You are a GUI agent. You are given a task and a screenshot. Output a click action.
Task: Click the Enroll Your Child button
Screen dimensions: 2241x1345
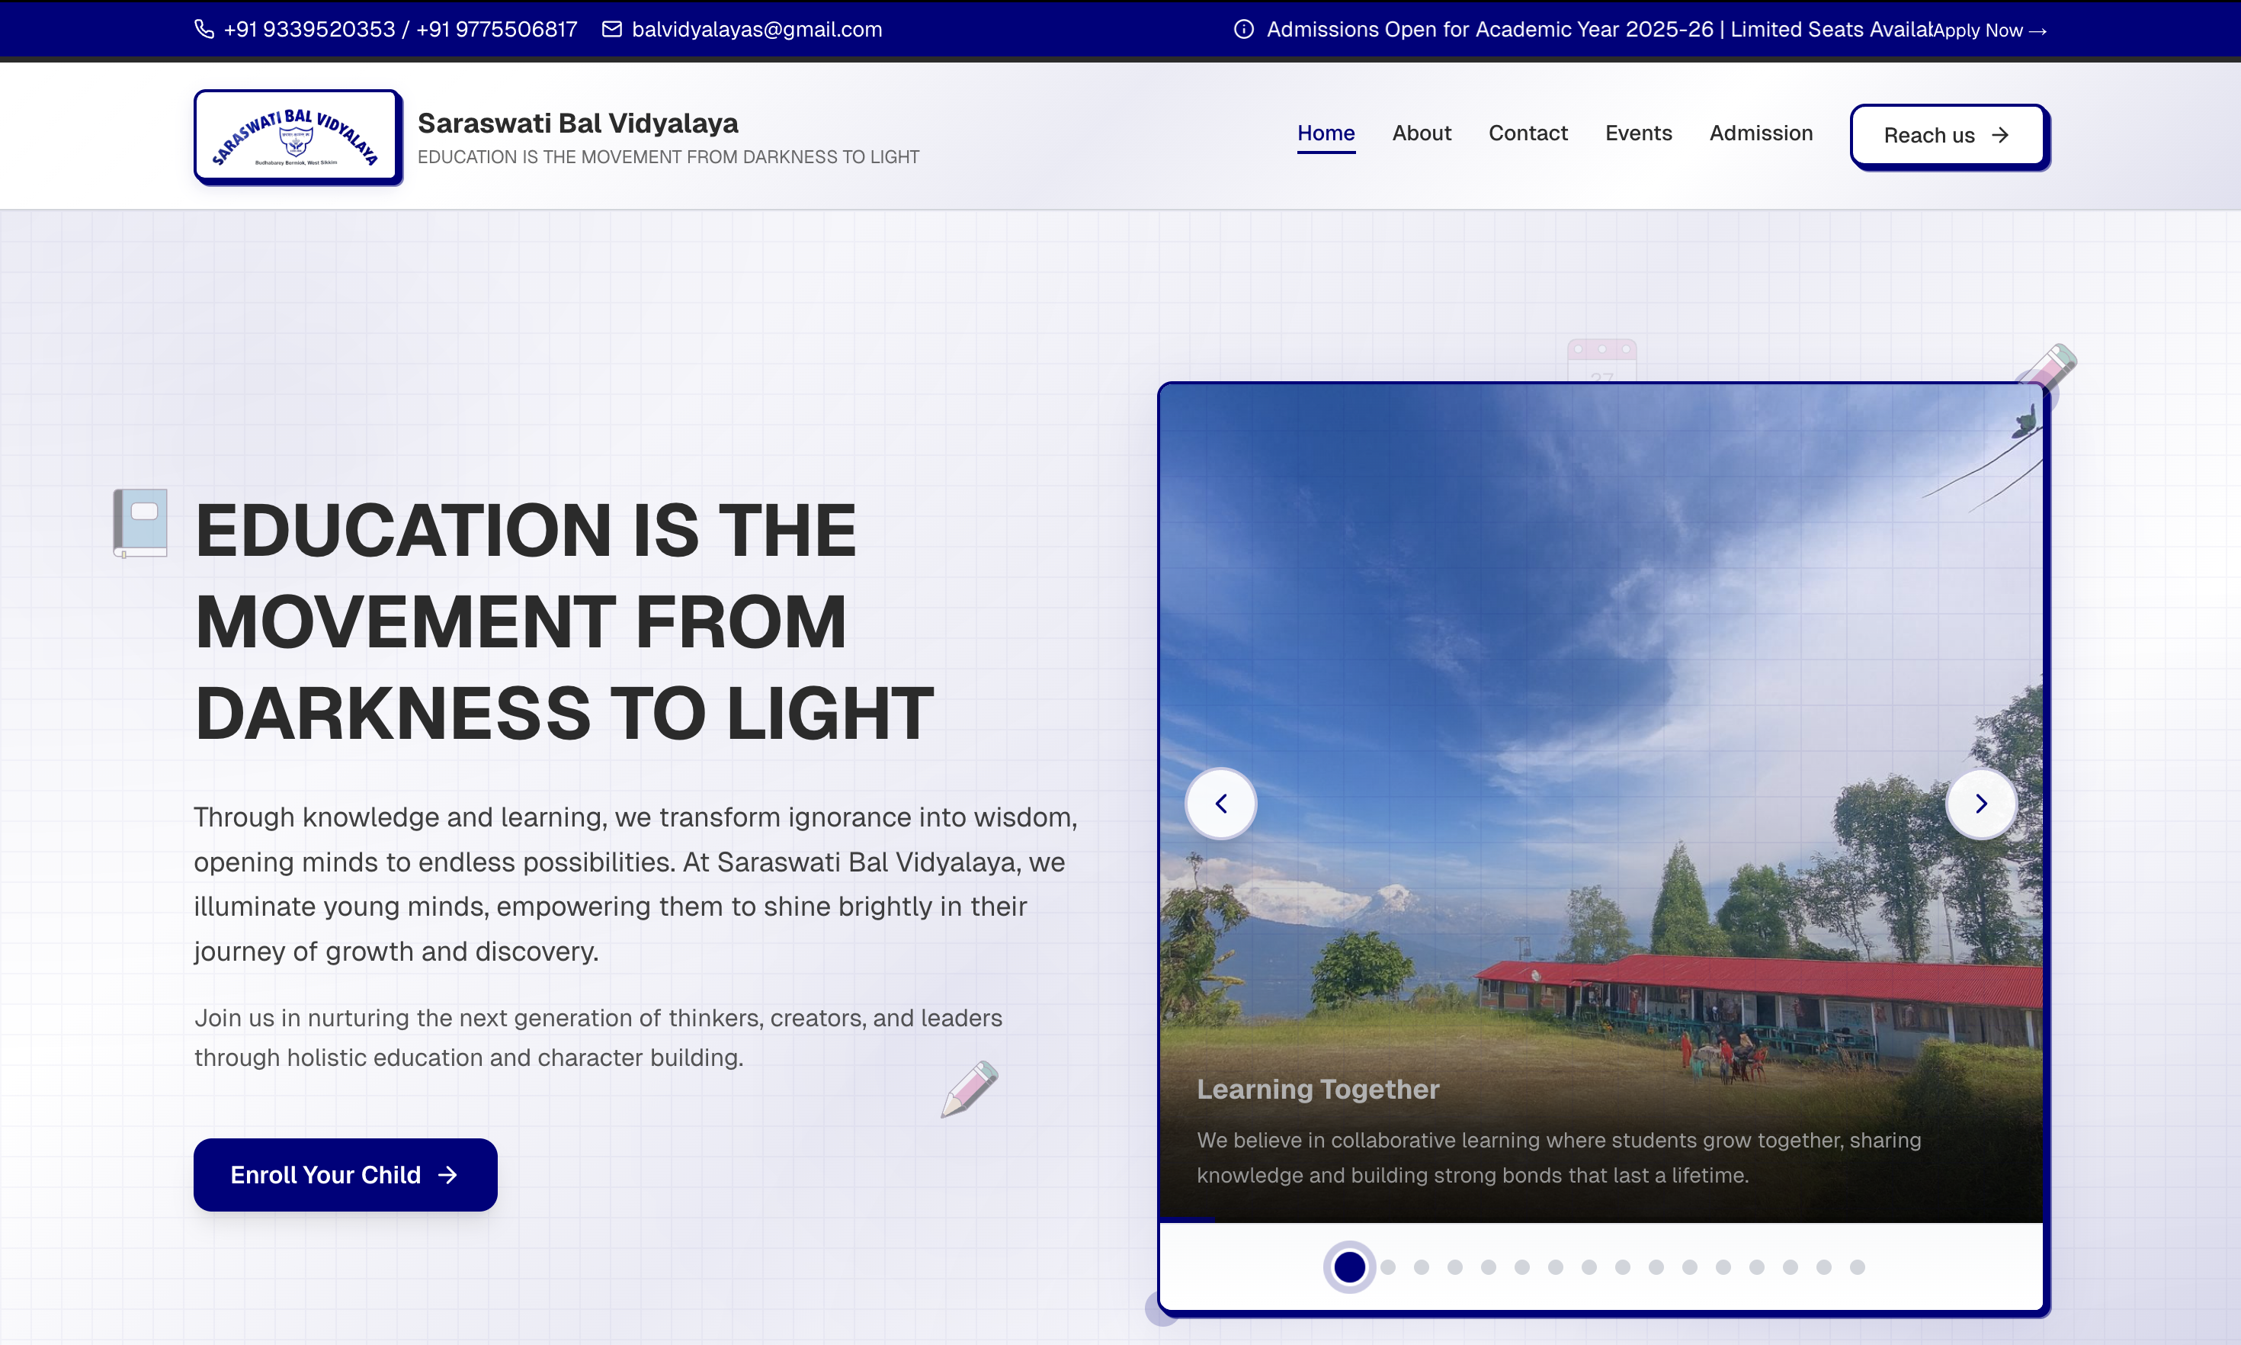[x=345, y=1173]
